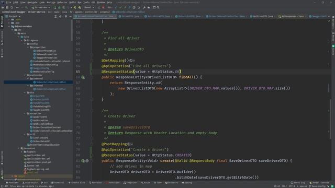Open the Terminal tool window
335x188 pixels.
[58, 183]
